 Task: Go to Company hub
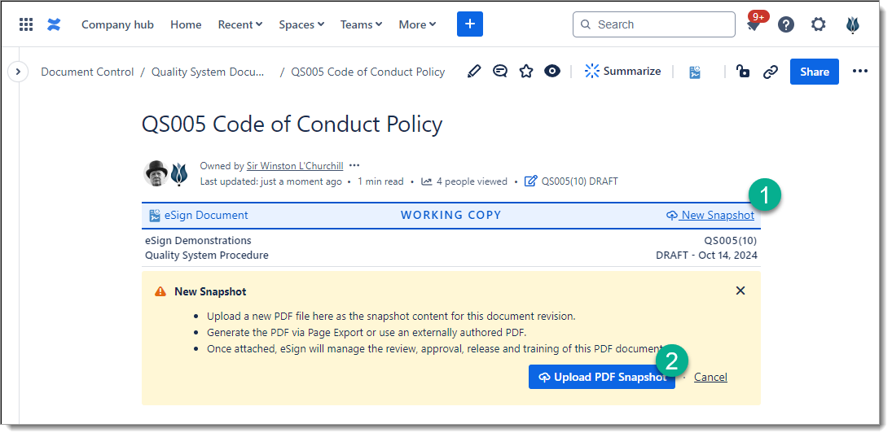click(x=117, y=24)
